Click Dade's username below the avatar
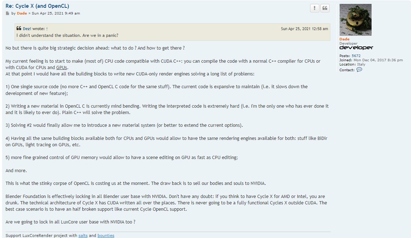This screenshot has width=411, height=238. click(344, 39)
